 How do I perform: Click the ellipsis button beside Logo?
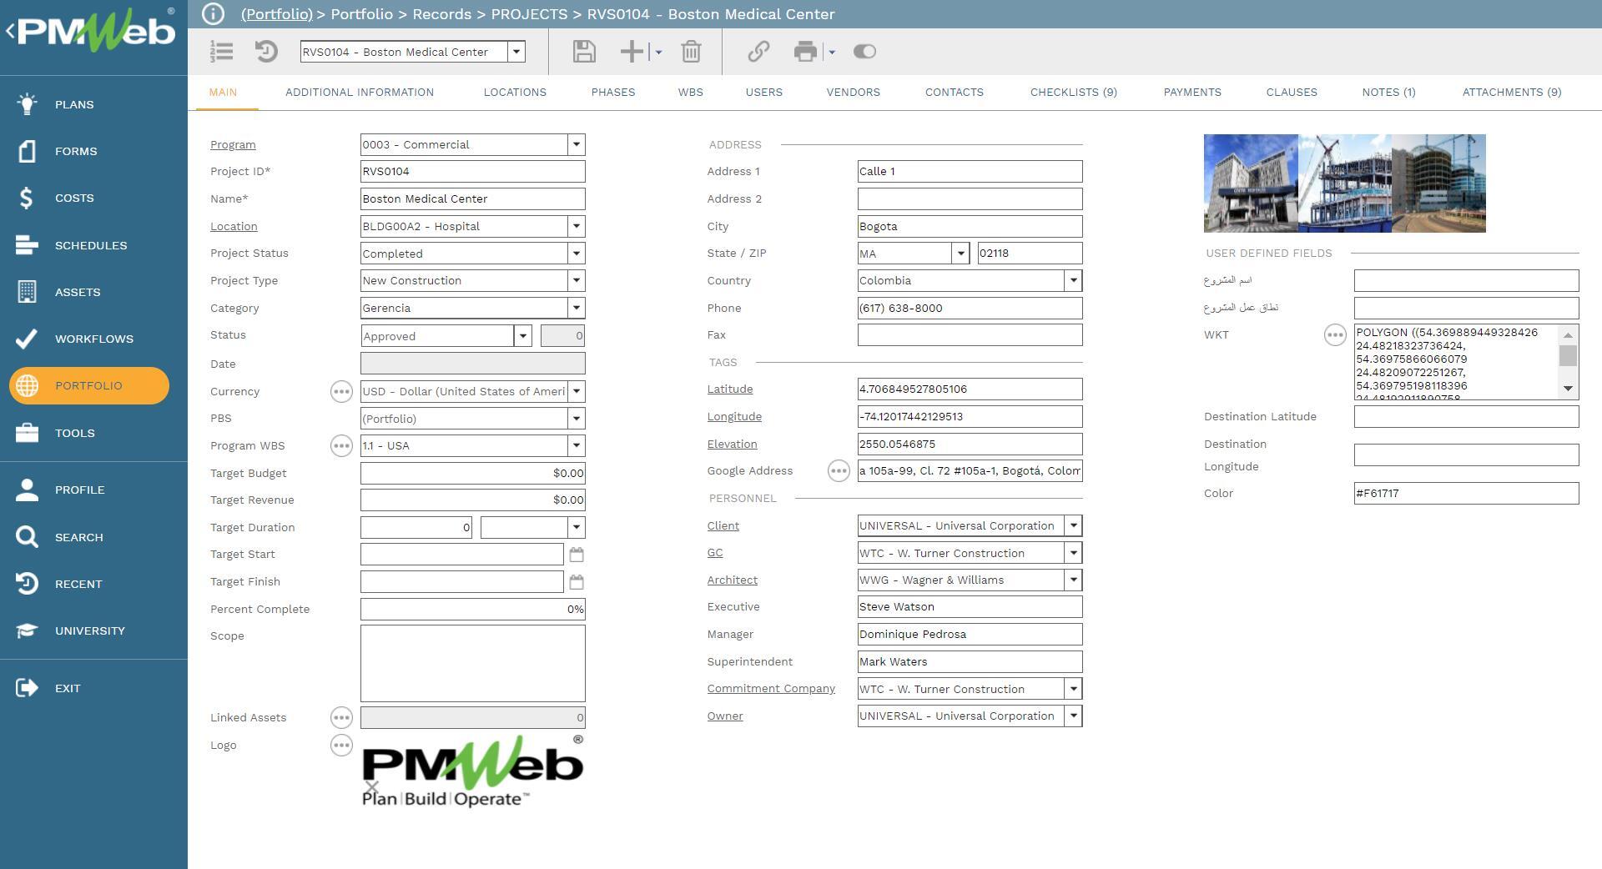[x=341, y=745]
